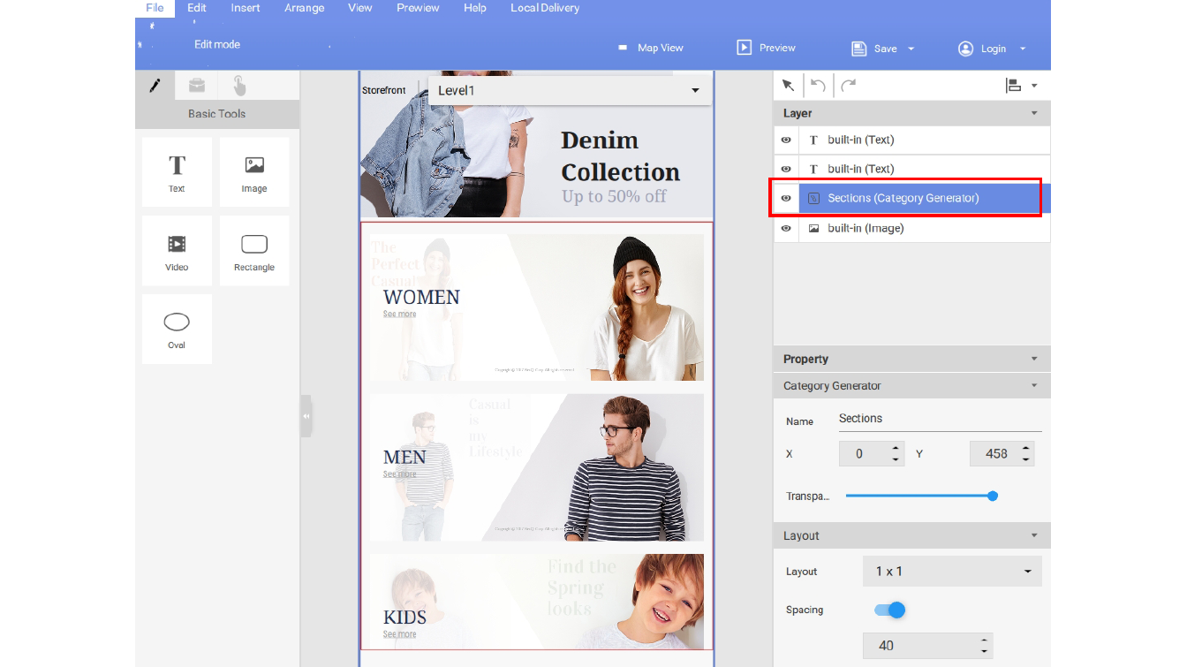The height and width of the screenshot is (667, 1202).
Task: Hide the Sections (Category Generator) layer
Action: pyautogui.click(x=786, y=199)
